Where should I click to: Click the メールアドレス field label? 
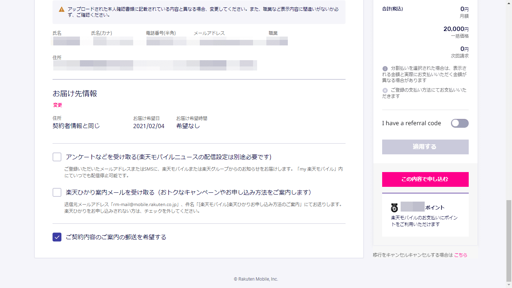coord(209,33)
